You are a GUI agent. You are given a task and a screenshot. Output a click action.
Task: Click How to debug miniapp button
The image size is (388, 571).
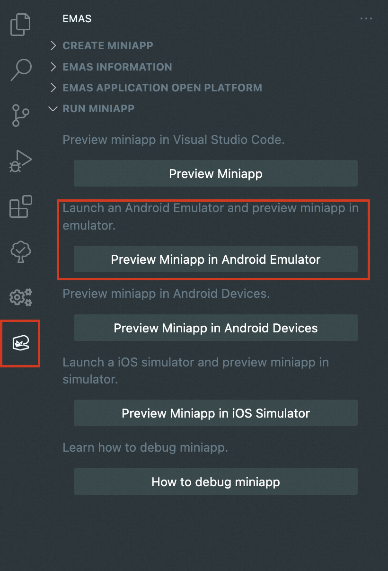[x=215, y=482]
